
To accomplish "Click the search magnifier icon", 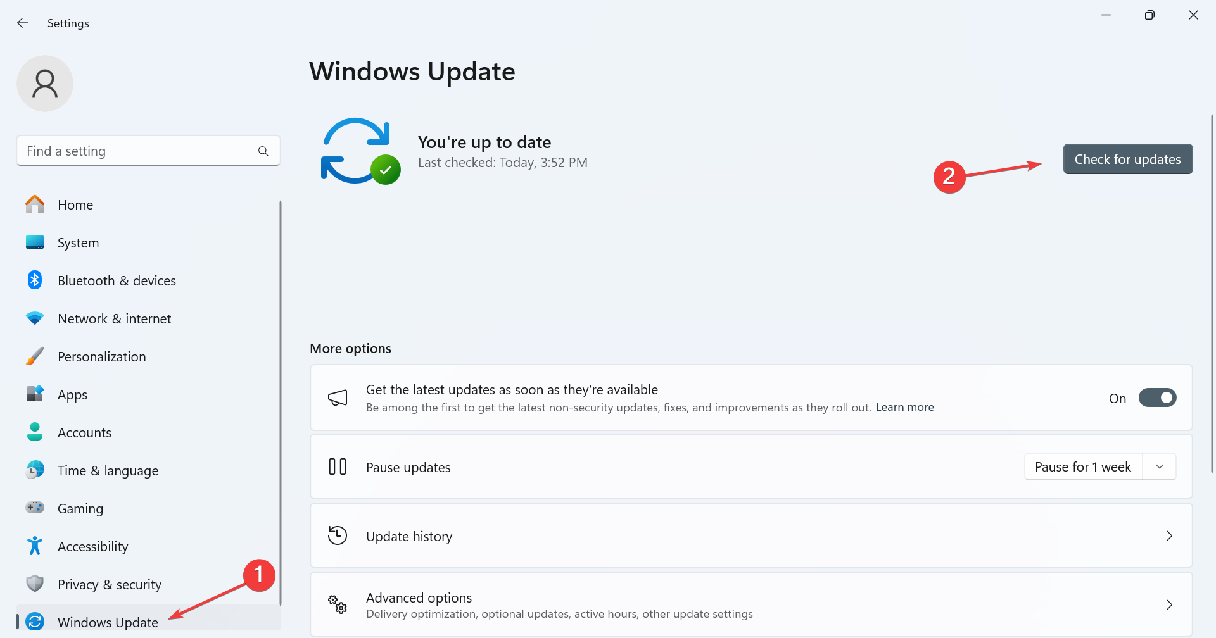I will (x=263, y=151).
